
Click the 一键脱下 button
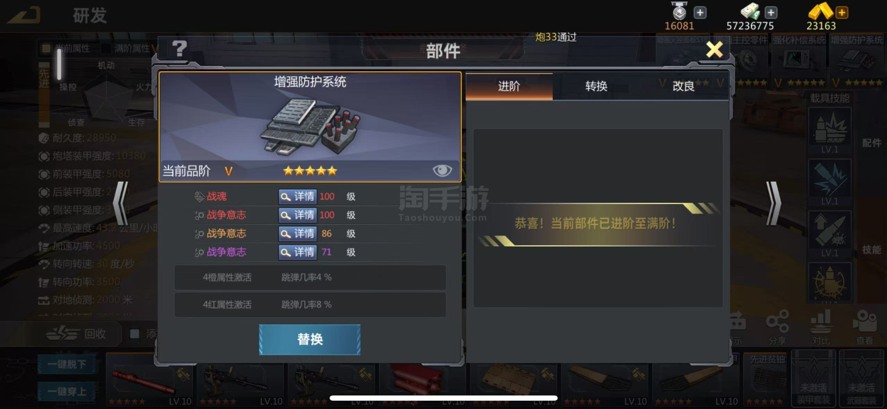(66, 364)
